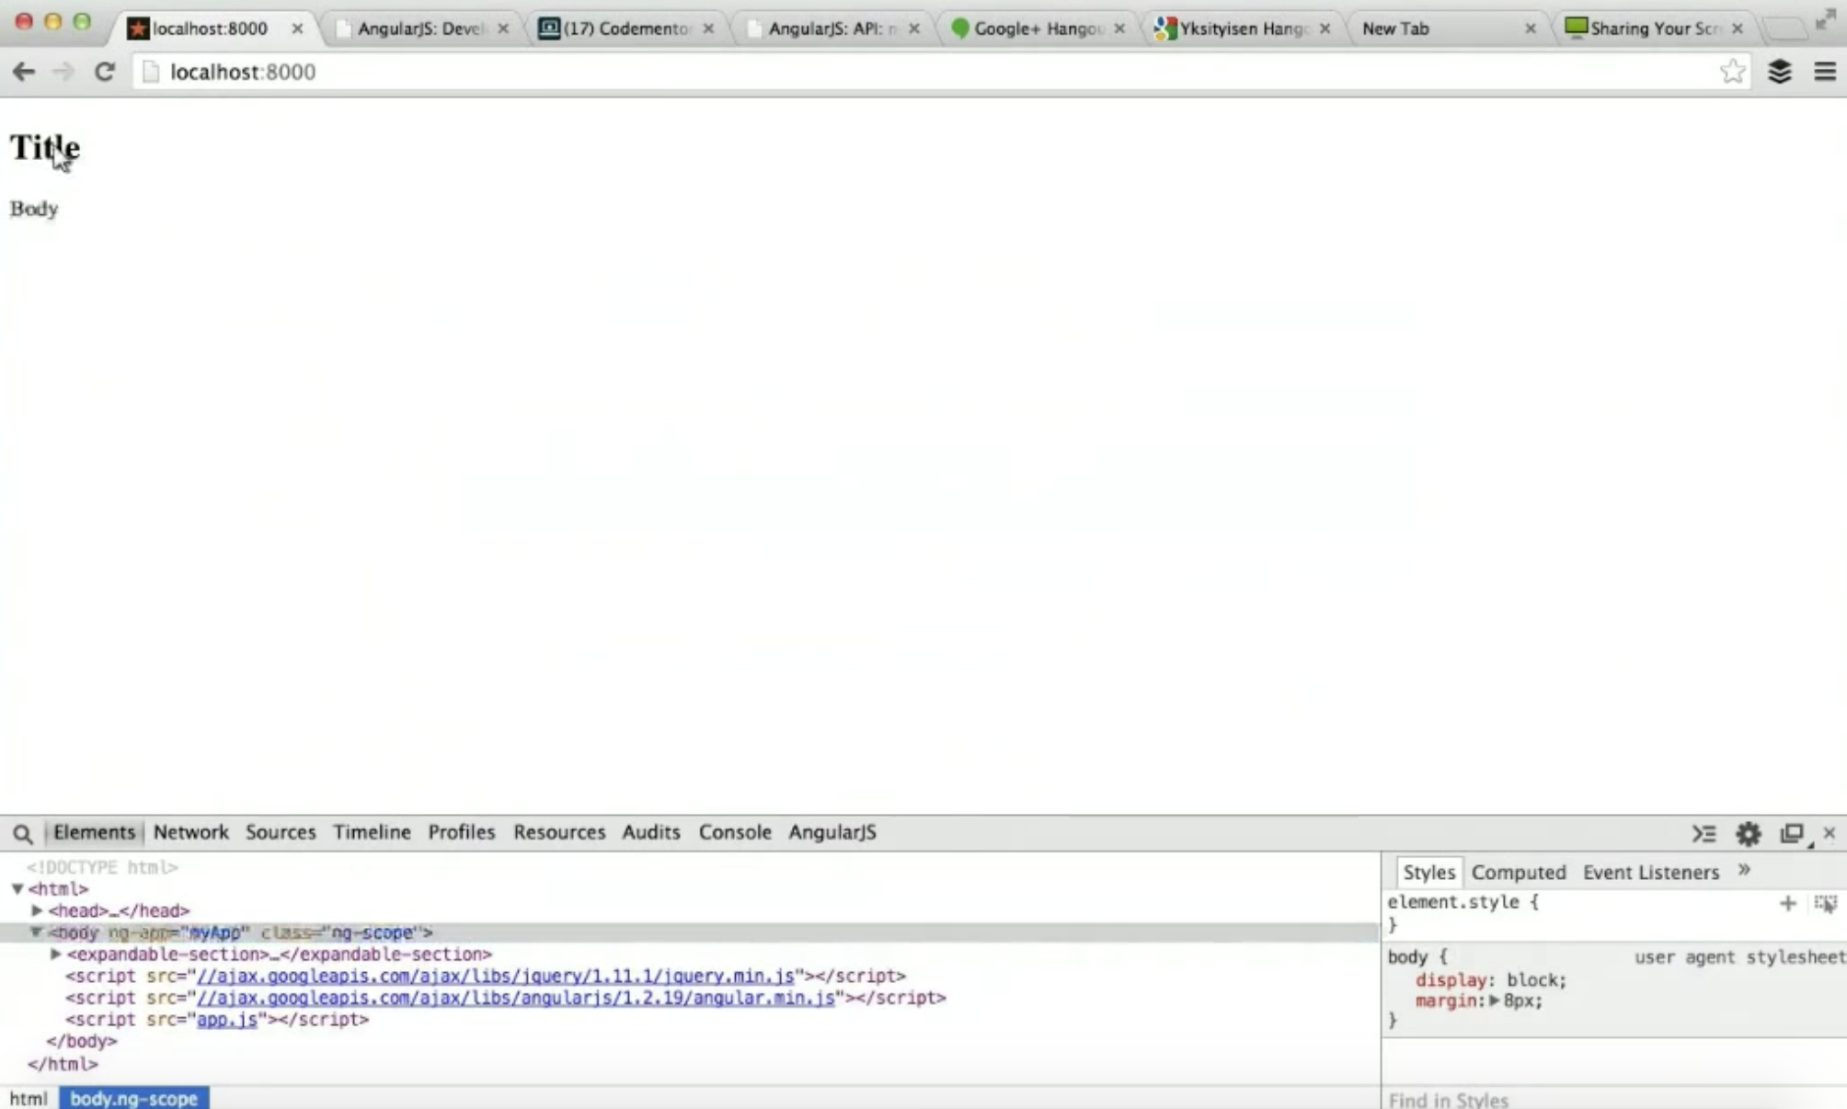Viewport: 1847px width, 1109px height.
Task: Expand the margin property triangle
Action: [x=1494, y=1000]
